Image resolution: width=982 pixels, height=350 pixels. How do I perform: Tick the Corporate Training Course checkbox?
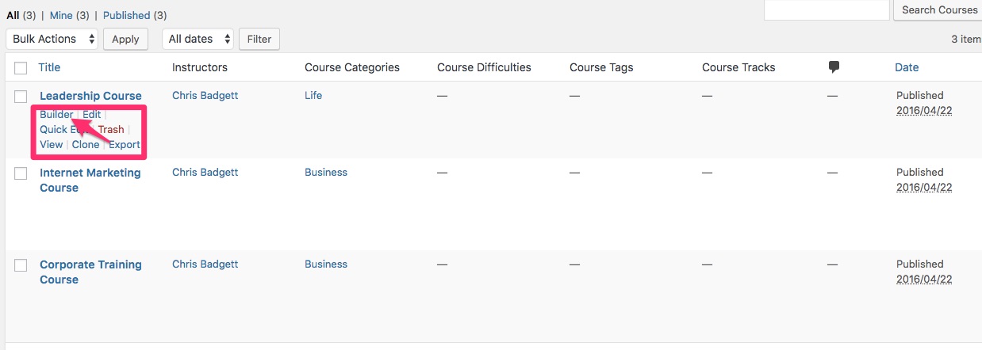(21, 265)
